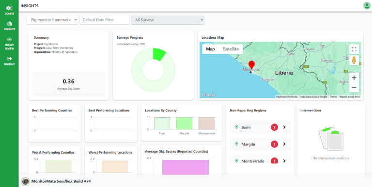Screen dimensions: 372x187
Task: Click the Montserrado region name
Action: point(253,161)
